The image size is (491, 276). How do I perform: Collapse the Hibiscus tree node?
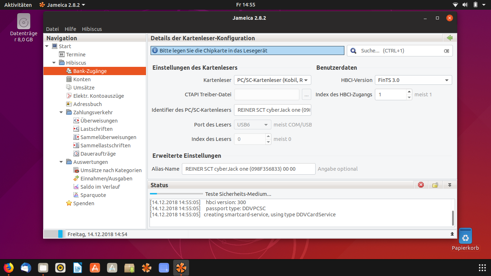[x=54, y=63]
